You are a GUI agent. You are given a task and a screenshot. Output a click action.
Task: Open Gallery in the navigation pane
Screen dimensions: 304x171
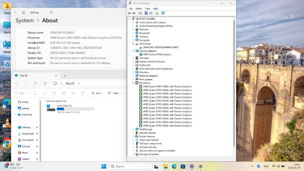click(24, 108)
